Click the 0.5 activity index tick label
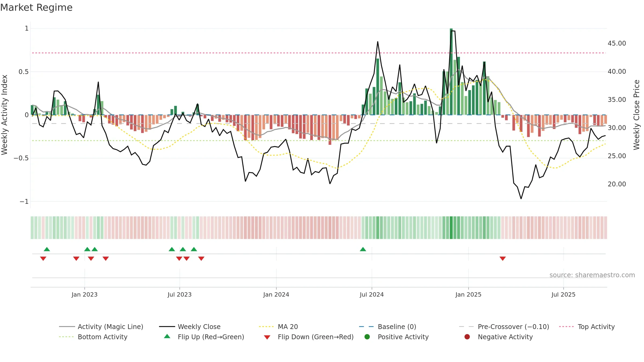644x362 pixels. coord(23,72)
